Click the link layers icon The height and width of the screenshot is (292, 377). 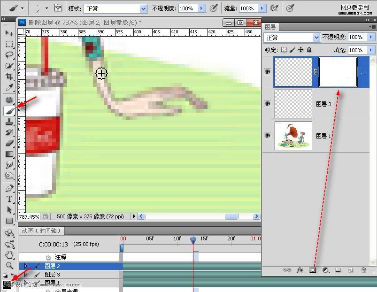coord(287,270)
